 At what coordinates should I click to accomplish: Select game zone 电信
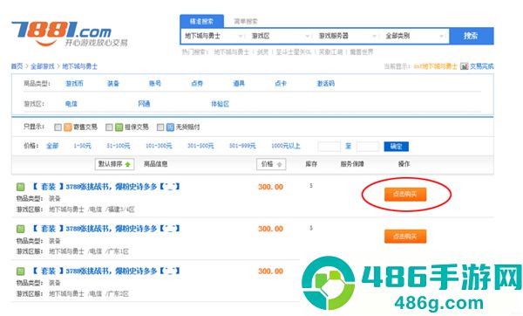(71, 104)
